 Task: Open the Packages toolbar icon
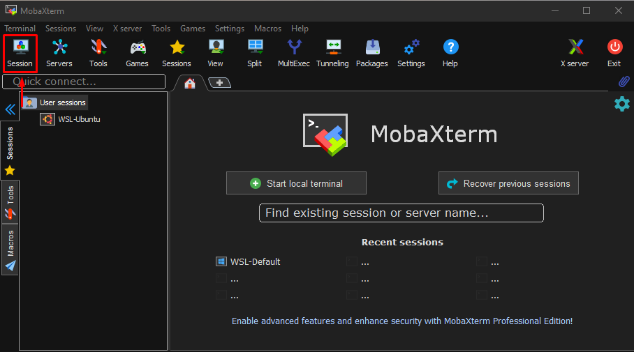[371, 53]
